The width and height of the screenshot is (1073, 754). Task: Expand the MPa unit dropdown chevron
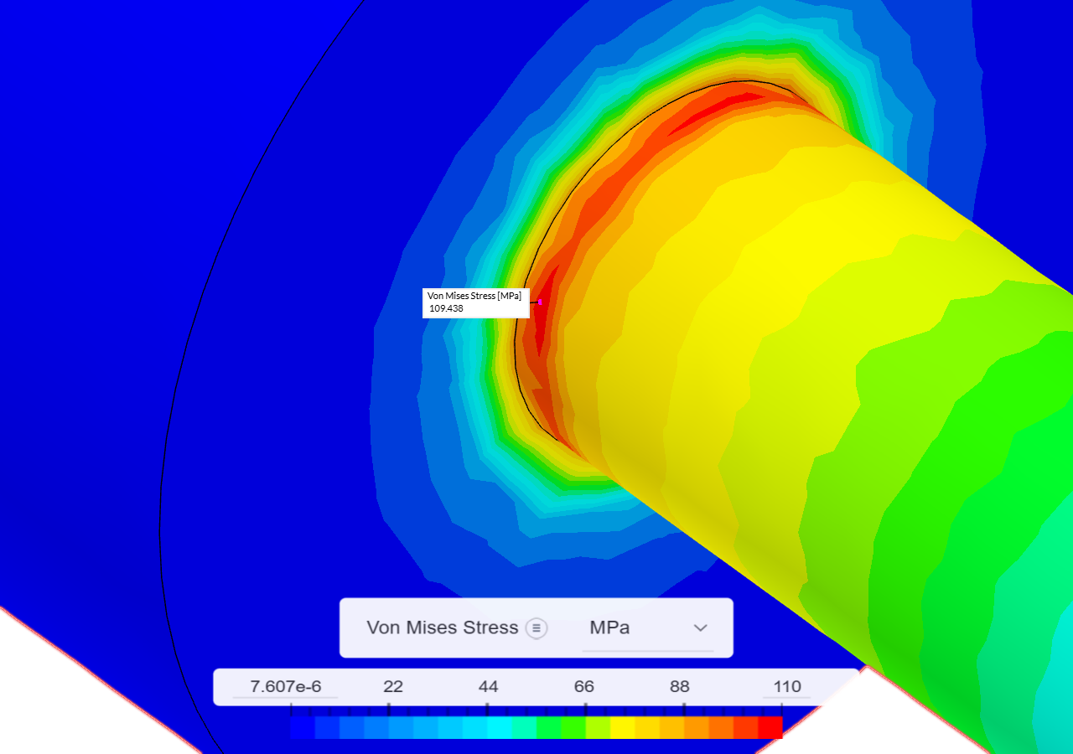[701, 627]
